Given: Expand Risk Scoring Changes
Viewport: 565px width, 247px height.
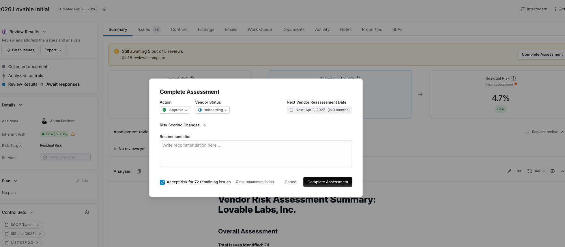Looking at the screenshot, I should [x=183, y=125].
